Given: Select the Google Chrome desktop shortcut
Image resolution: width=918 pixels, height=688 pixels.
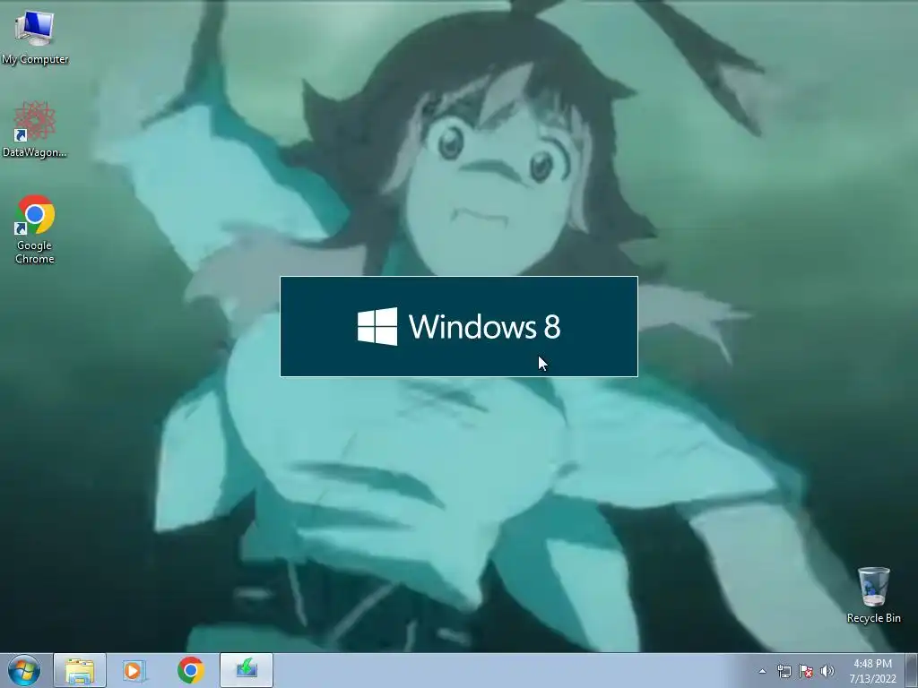Looking at the screenshot, I should pos(35,229).
